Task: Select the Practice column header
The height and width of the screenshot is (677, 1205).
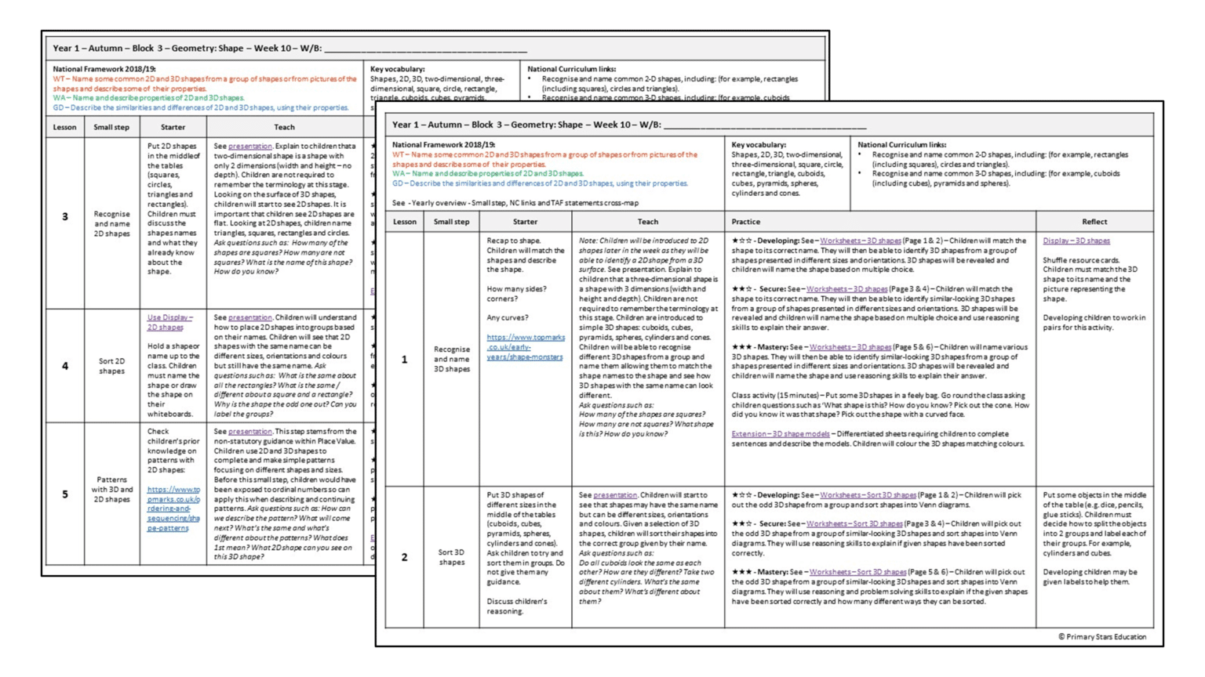Action: tap(745, 222)
